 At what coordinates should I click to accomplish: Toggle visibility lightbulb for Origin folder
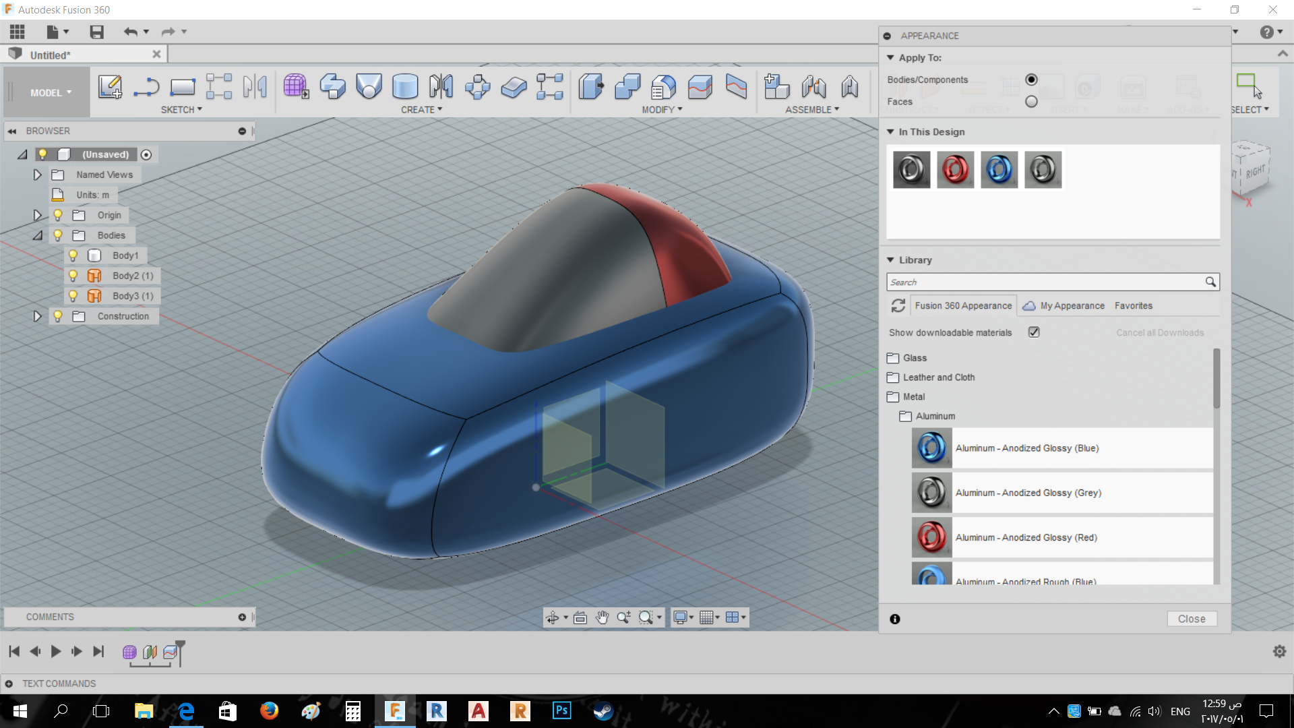coord(57,215)
